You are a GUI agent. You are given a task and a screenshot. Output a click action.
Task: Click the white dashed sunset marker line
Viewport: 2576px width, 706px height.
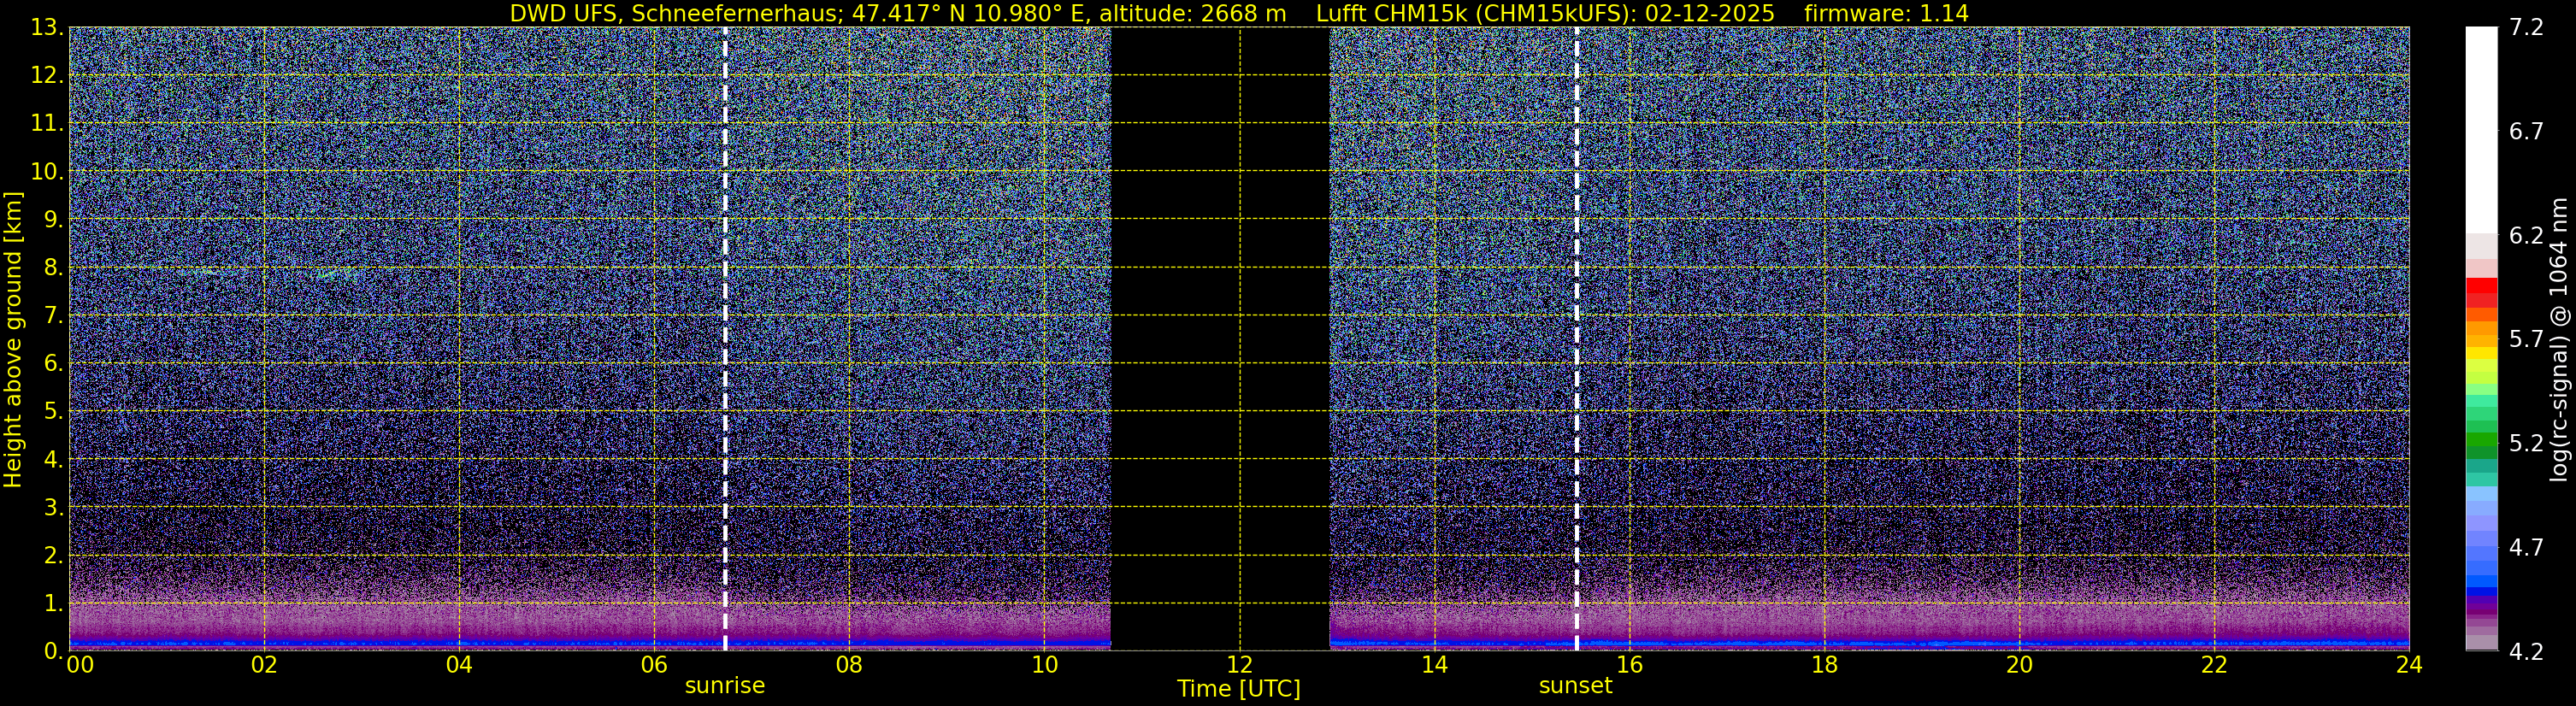tap(1576, 339)
